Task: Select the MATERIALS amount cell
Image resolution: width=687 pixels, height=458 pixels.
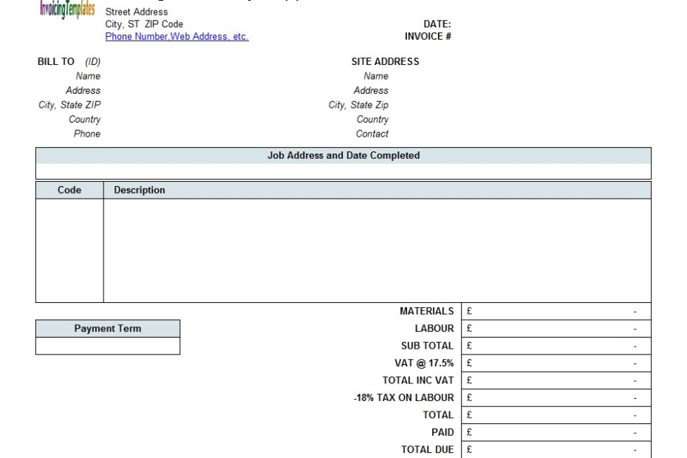Action: pyautogui.click(x=556, y=311)
